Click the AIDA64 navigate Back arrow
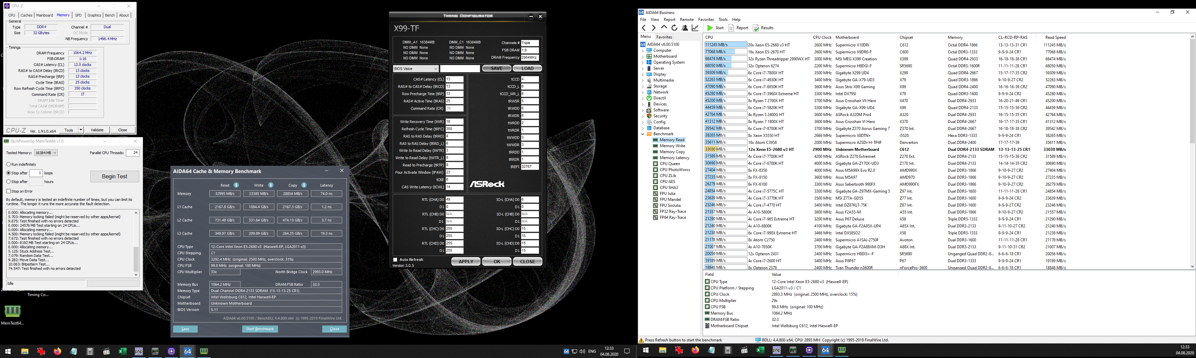The width and height of the screenshot is (1196, 358). coord(644,28)
